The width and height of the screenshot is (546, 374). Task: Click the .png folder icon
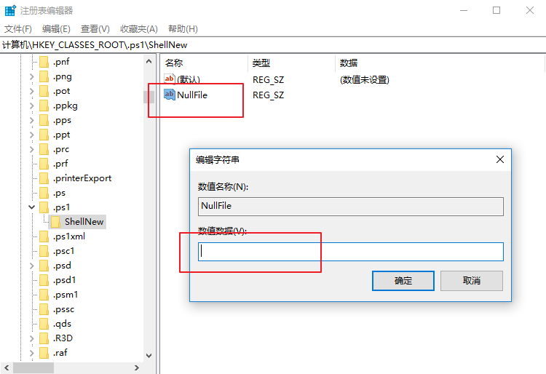pos(44,76)
